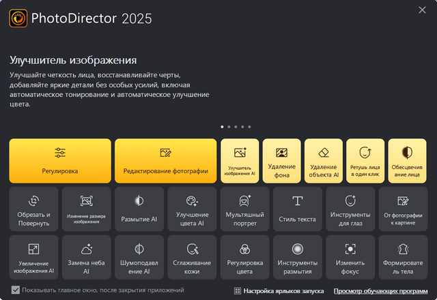Switch to the second carousel page dot
437x300 pixels.
(229, 127)
